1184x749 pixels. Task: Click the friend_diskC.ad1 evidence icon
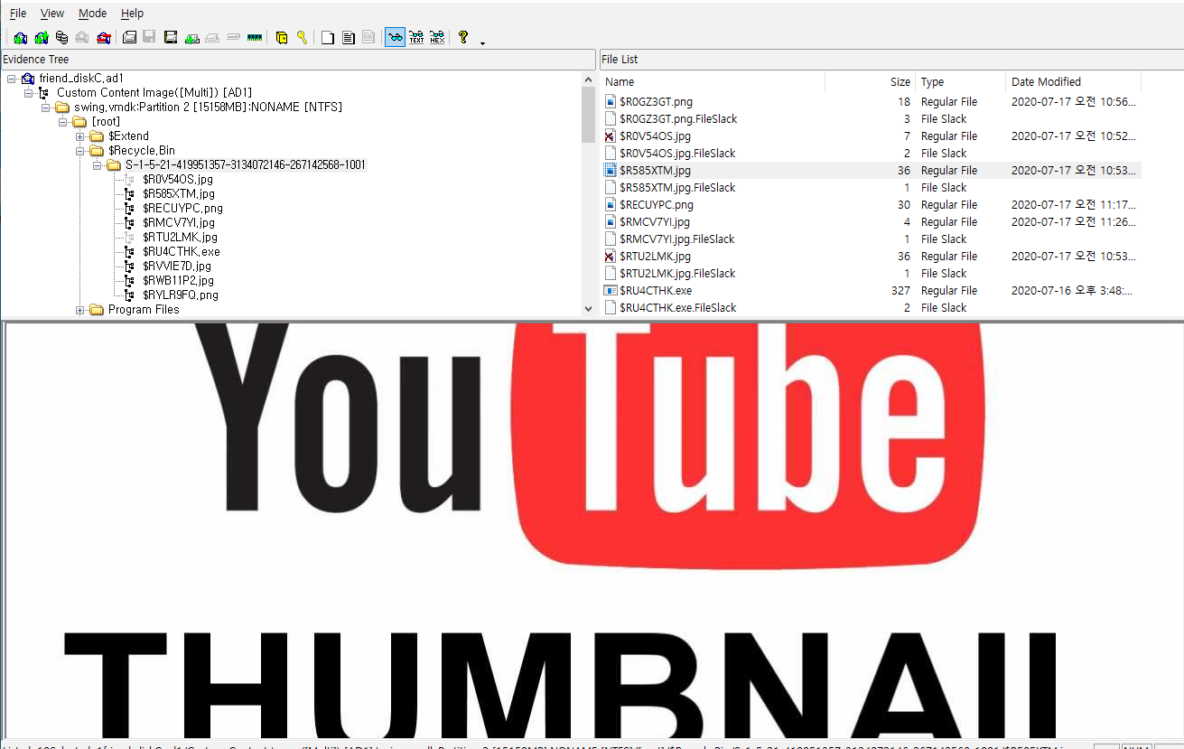point(28,79)
